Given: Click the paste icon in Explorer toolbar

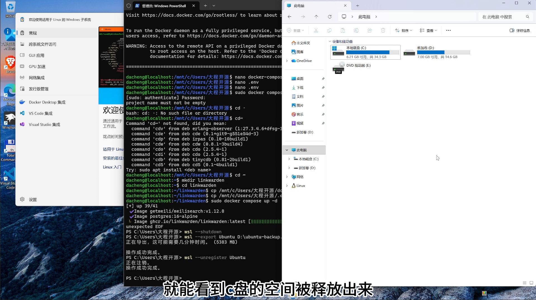Looking at the screenshot, I should pyautogui.click(x=343, y=30).
